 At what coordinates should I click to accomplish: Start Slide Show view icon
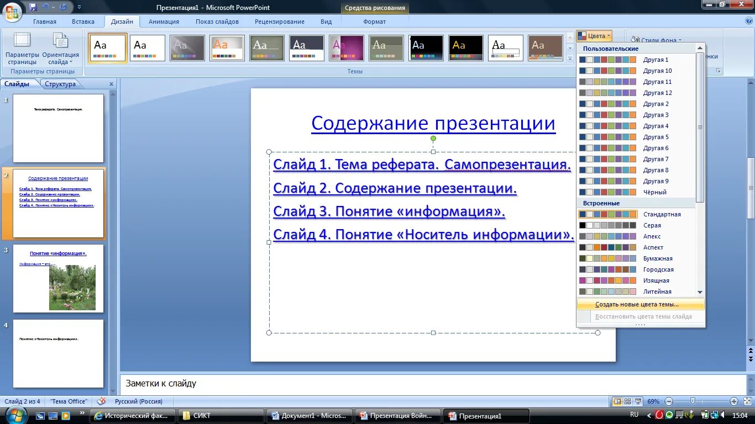[638, 401]
